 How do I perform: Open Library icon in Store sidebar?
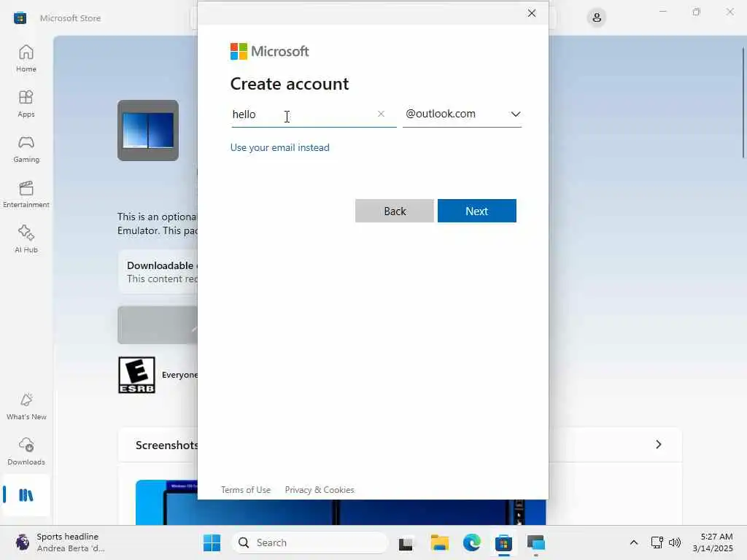pos(26,495)
